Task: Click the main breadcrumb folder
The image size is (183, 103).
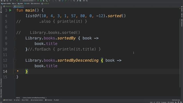Action: pos(20,4)
